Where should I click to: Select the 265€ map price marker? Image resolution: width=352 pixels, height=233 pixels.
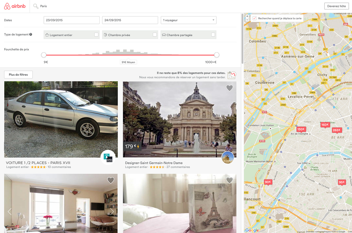[x=337, y=130]
